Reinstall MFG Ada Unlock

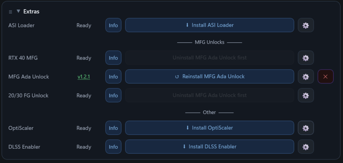click(210, 77)
